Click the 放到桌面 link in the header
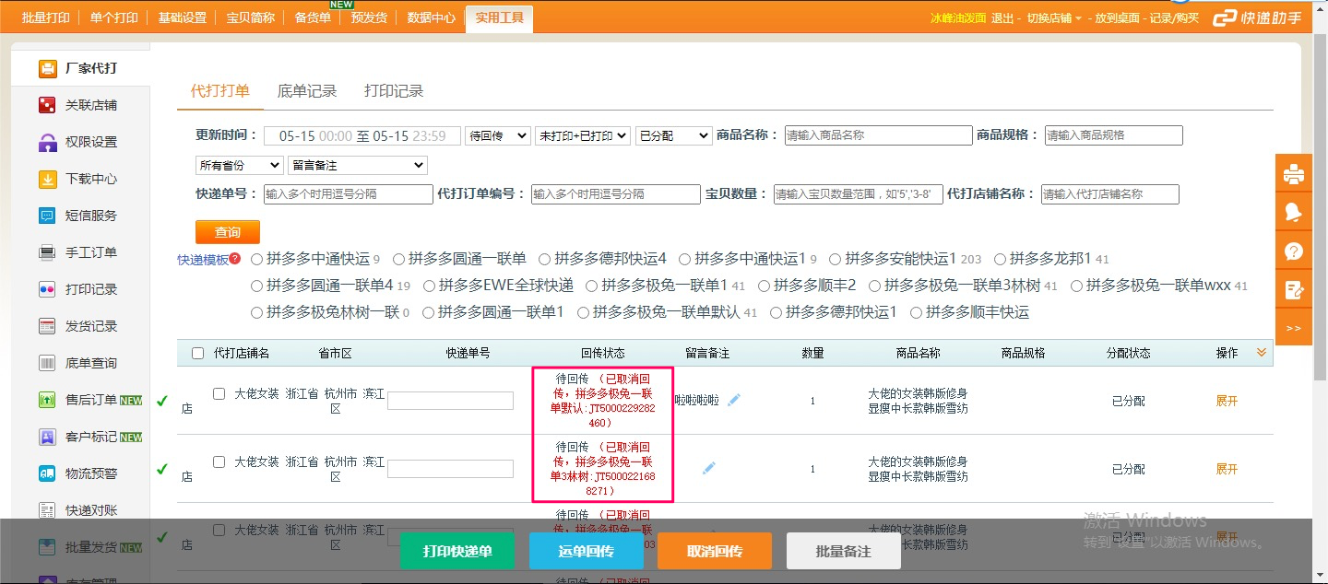 1117,18
